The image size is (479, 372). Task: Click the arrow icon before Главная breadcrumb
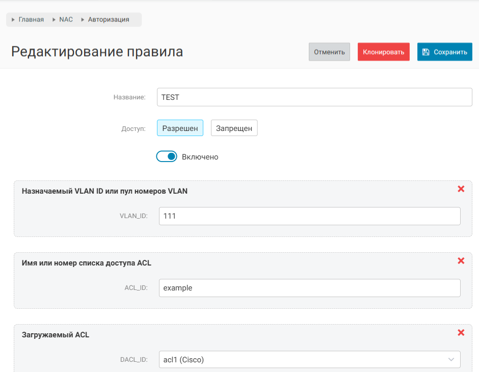click(14, 20)
